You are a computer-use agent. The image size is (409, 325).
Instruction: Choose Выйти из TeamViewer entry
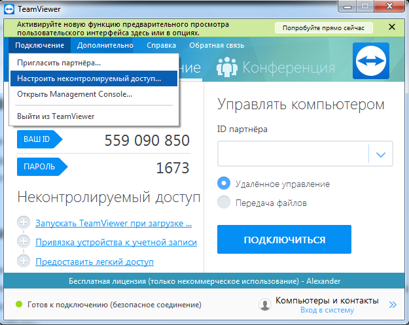(94, 116)
